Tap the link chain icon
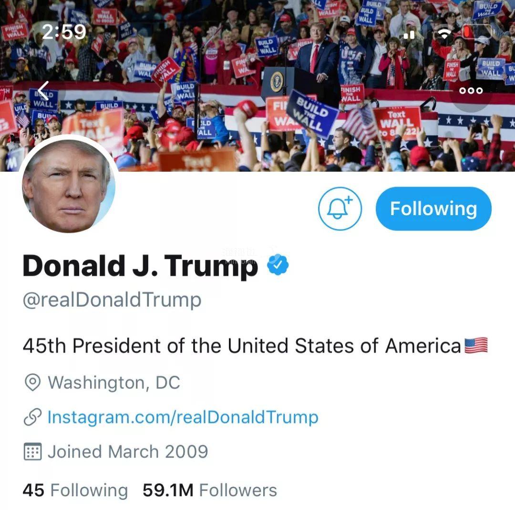This screenshot has width=515, height=510. point(32,417)
